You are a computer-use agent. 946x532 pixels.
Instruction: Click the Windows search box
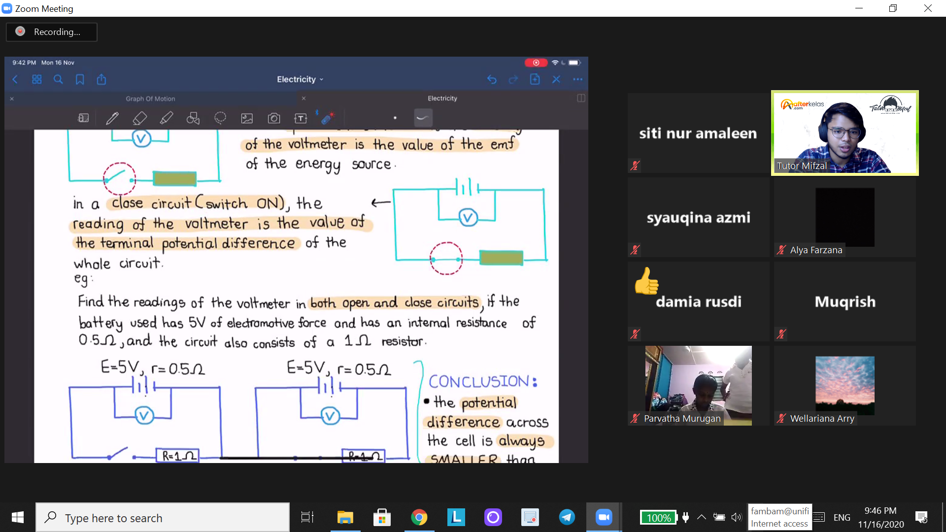(x=163, y=517)
